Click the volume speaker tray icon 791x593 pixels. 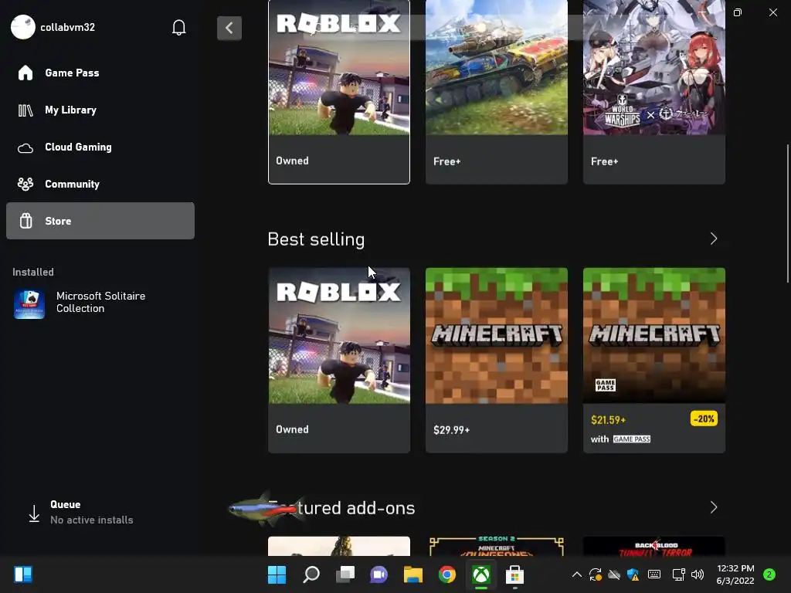pyautogui.click(x=698, y=574)
